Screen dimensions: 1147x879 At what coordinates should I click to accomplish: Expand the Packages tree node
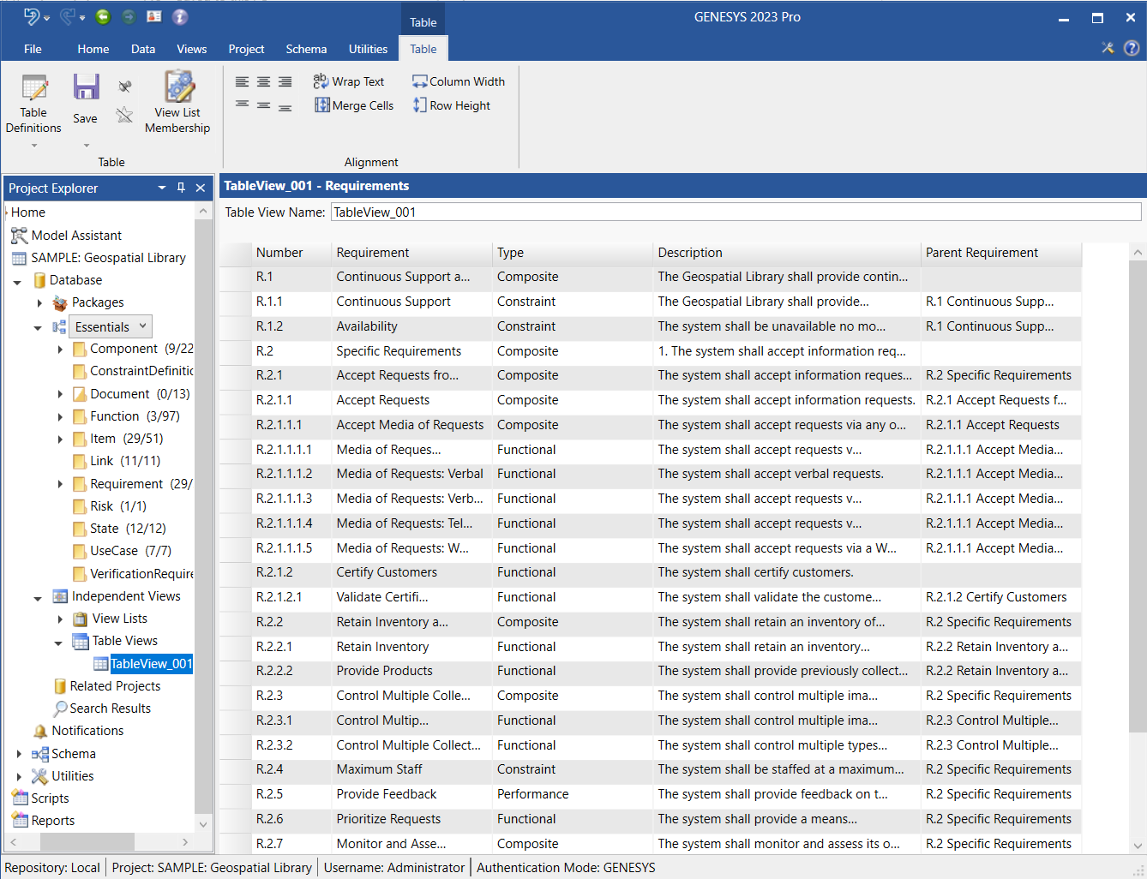click(39, 302)
